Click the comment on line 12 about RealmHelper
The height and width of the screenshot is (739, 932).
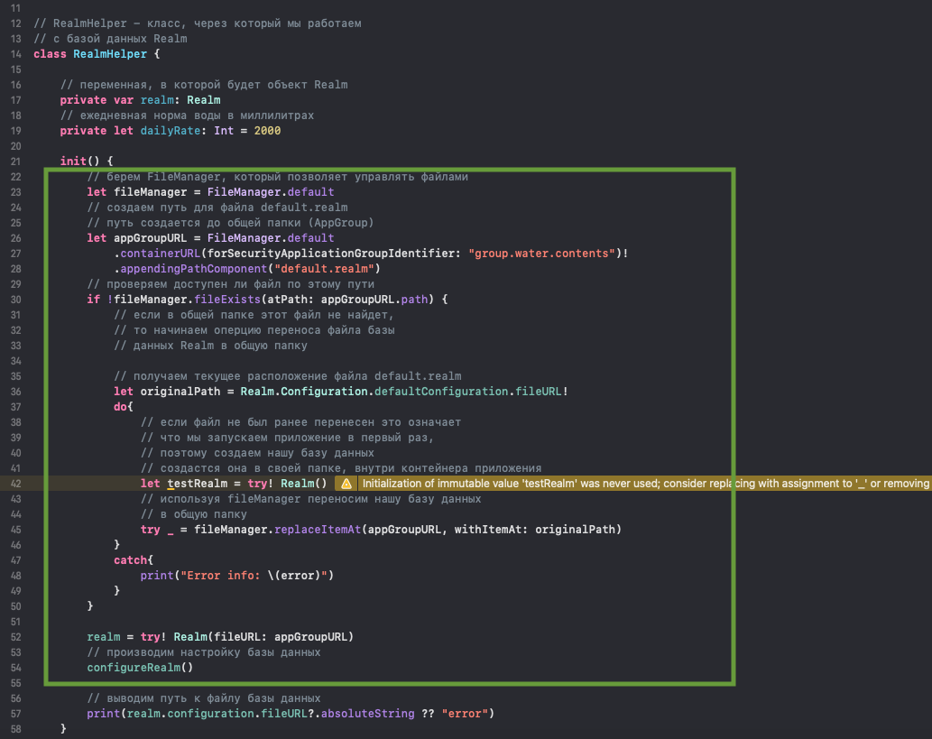(198, 23)
